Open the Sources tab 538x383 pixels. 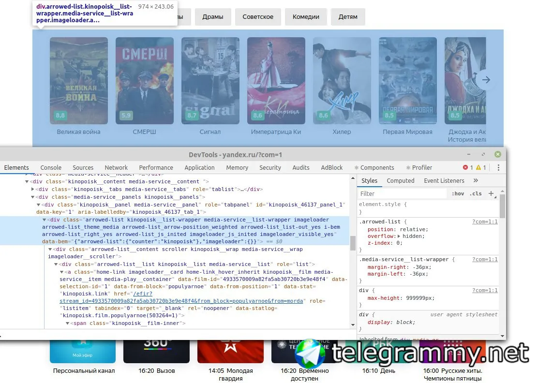click(83, 167)
